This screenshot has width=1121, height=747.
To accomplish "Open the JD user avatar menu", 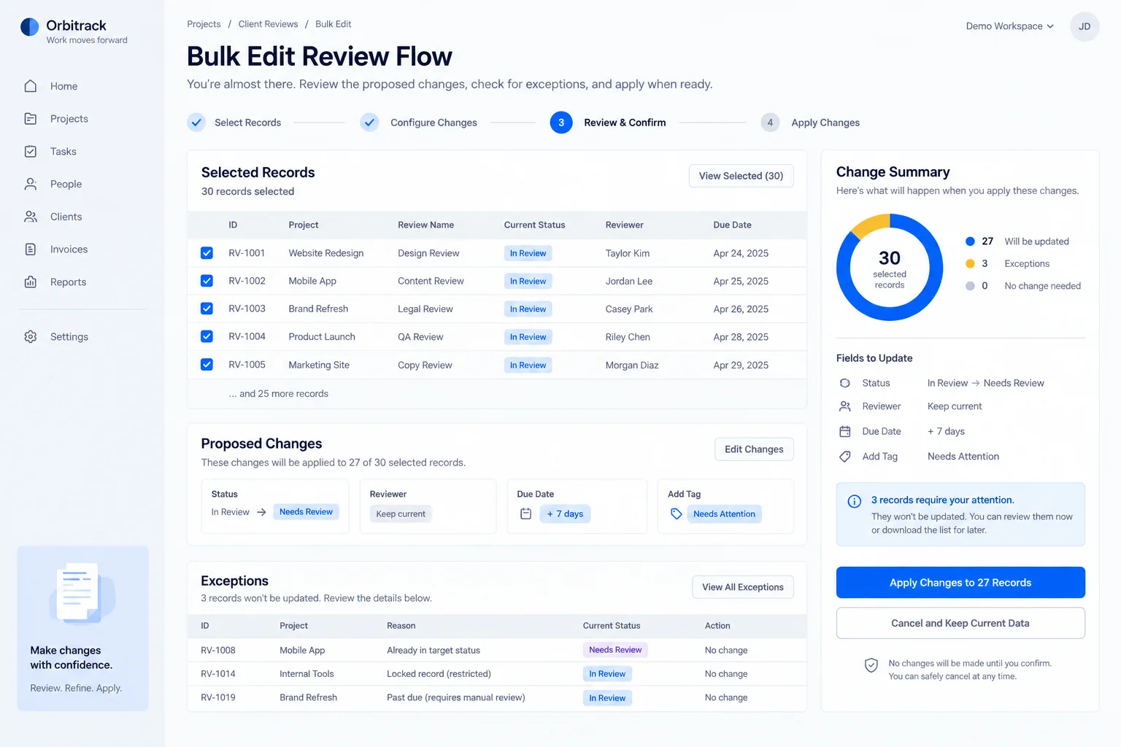I will click(x=1085, y=26).
